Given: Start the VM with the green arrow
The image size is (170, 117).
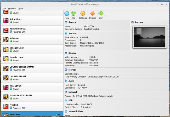Looking at the screenshot, I should pyautogui.click(x=101, y=13).
